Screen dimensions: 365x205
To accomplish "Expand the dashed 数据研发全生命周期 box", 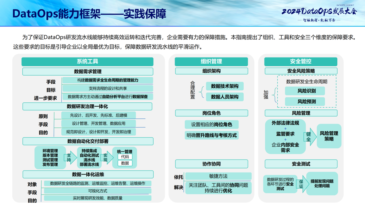I will [x=307, y=91].
